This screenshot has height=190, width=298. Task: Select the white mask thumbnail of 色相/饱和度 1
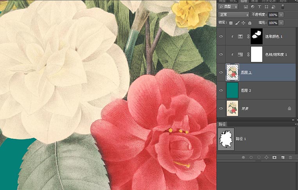click(x=257, y=54)
